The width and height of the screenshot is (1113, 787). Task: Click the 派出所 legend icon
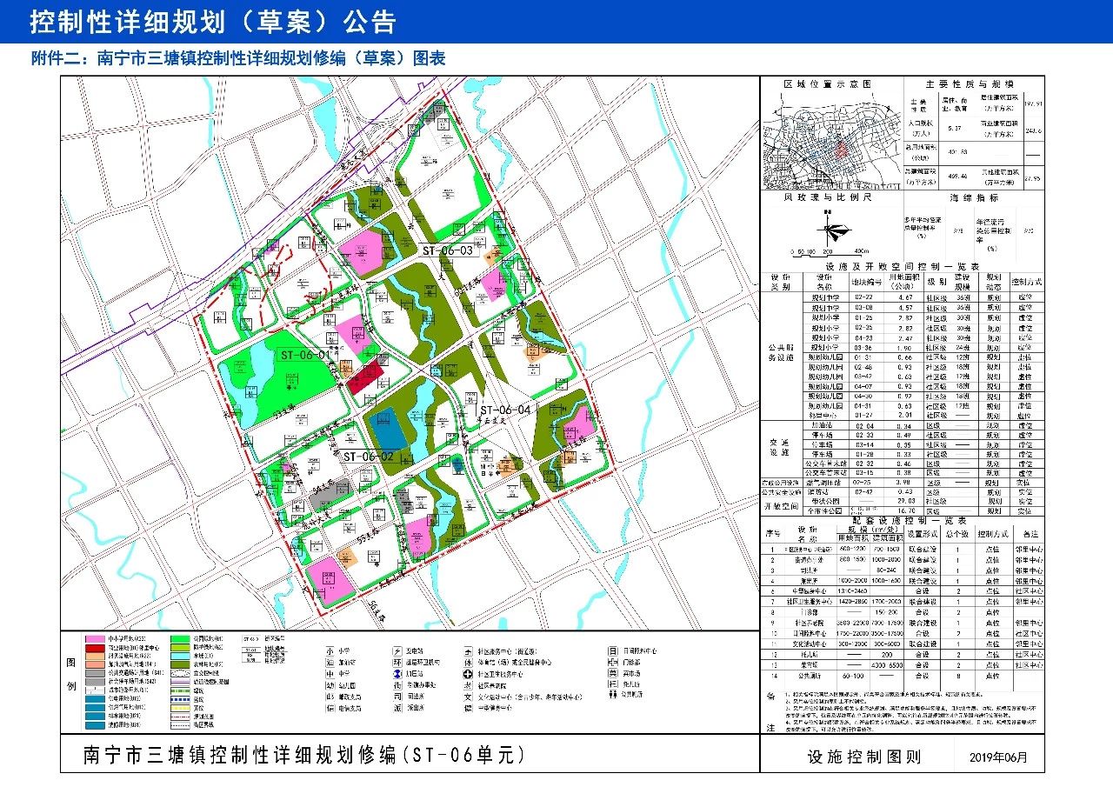click(397, 708)
